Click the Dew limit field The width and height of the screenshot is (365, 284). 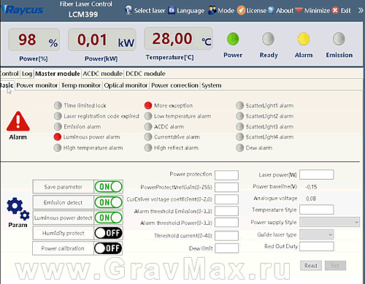(226, 248)
